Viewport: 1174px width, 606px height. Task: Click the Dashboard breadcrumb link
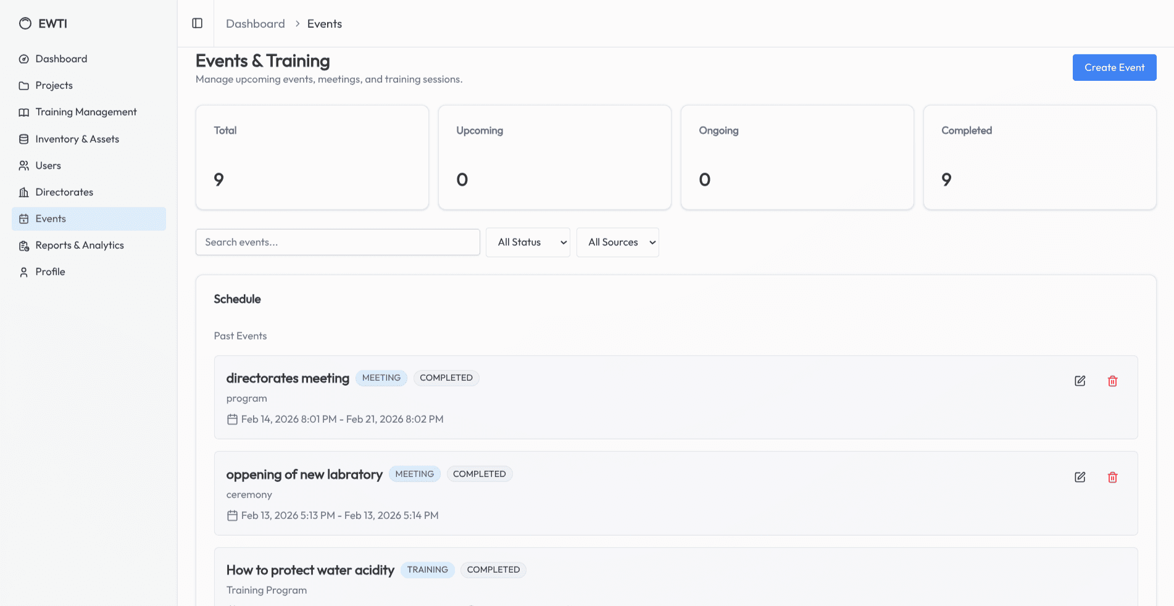click(x=255, y=23)
